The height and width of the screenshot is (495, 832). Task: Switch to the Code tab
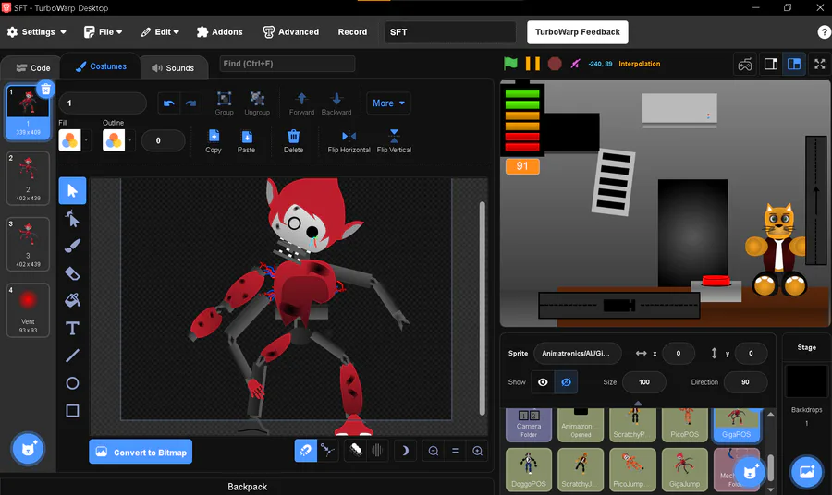(33, 67)
